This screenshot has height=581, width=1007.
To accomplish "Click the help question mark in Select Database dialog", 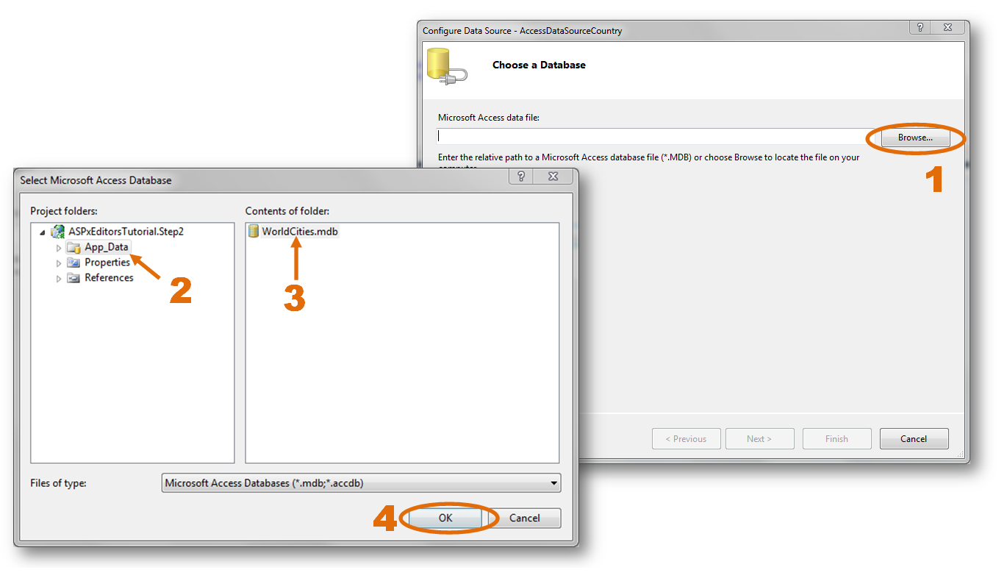I will (521, 177).
